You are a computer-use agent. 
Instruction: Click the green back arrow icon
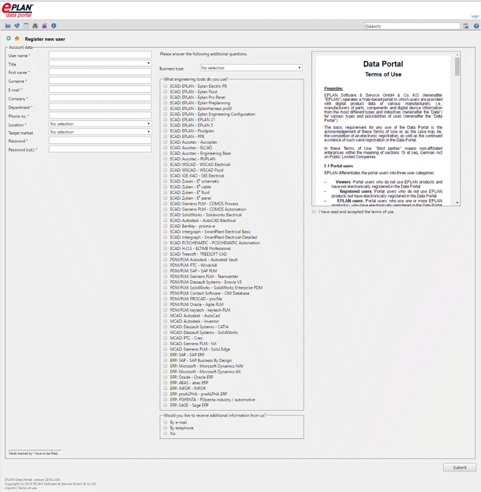pos(8,38)
